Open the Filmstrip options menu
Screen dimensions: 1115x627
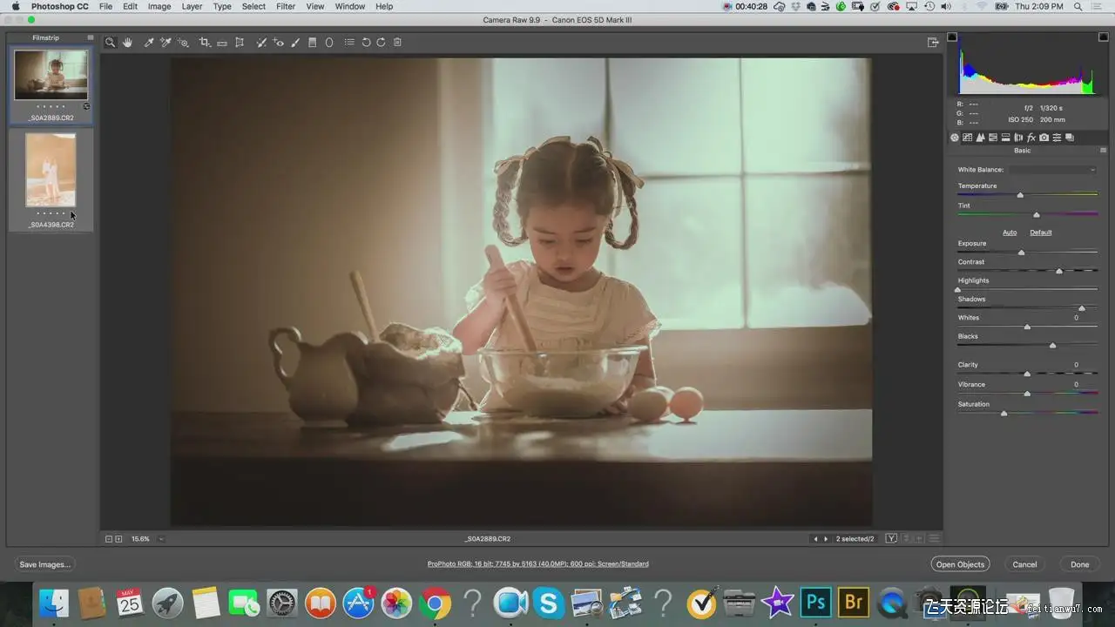click(x=90, y=38)
